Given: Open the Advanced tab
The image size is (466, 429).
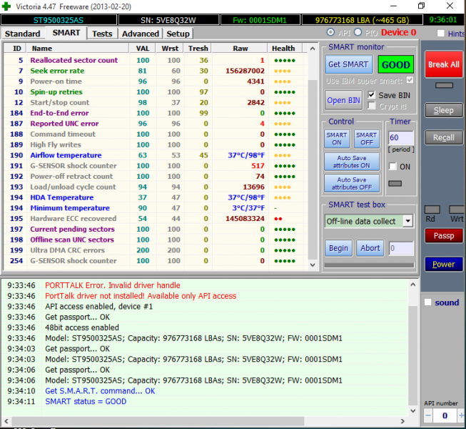Looking at the screenshot, I should click(141, 34).
